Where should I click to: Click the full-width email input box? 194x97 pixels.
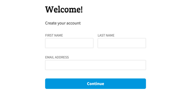click(95, 65)
